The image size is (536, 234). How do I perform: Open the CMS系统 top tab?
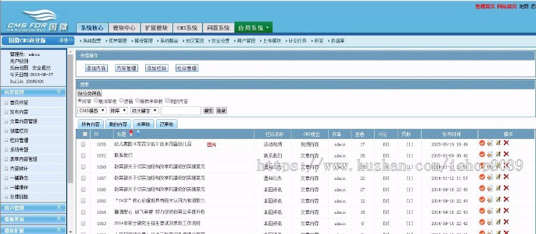[x=188, y=28]
